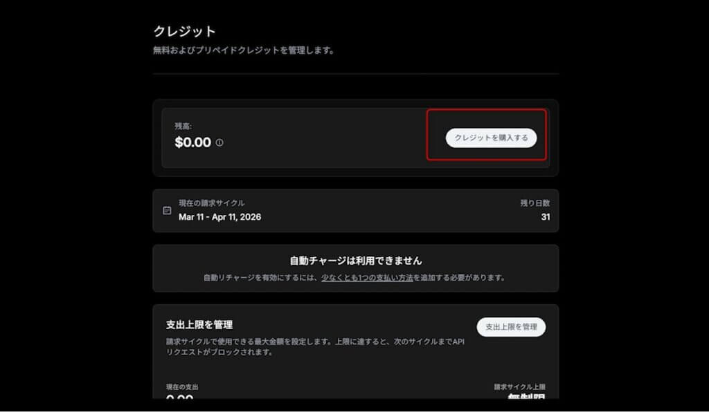Click the クレジットを購入する button
Image resolution: width=709 pixels, height=412 pixels.
pos(491,138)
